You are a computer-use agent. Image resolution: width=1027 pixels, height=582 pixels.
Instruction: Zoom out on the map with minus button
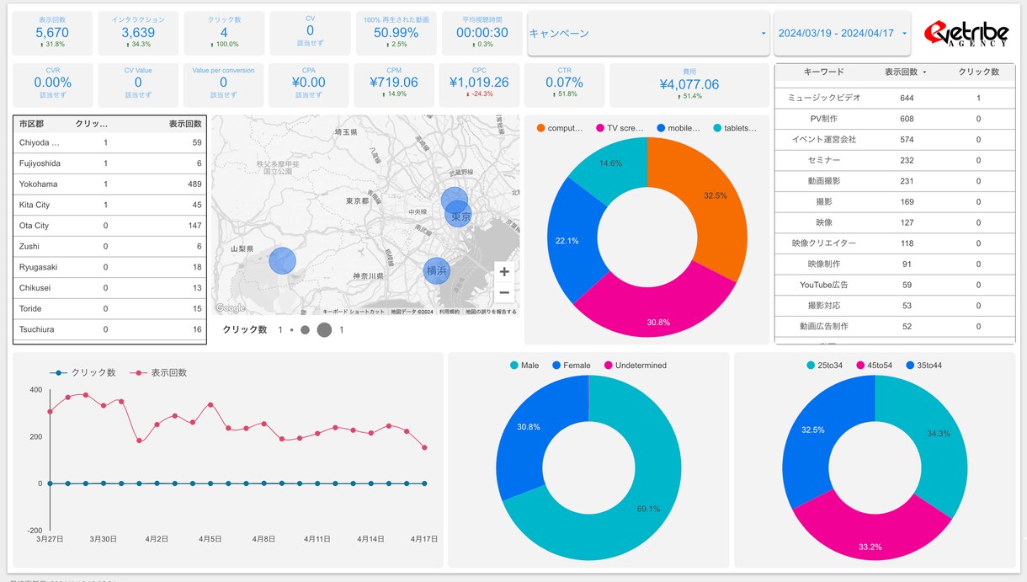504,293
